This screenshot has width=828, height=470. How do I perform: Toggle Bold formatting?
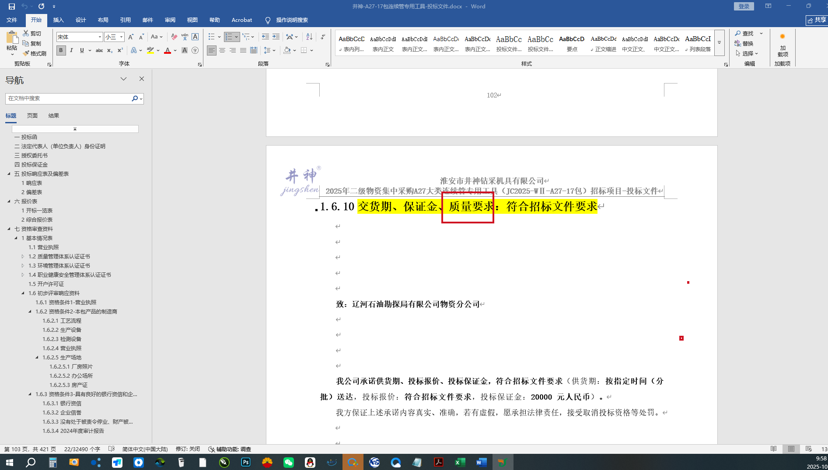point(61,50)
